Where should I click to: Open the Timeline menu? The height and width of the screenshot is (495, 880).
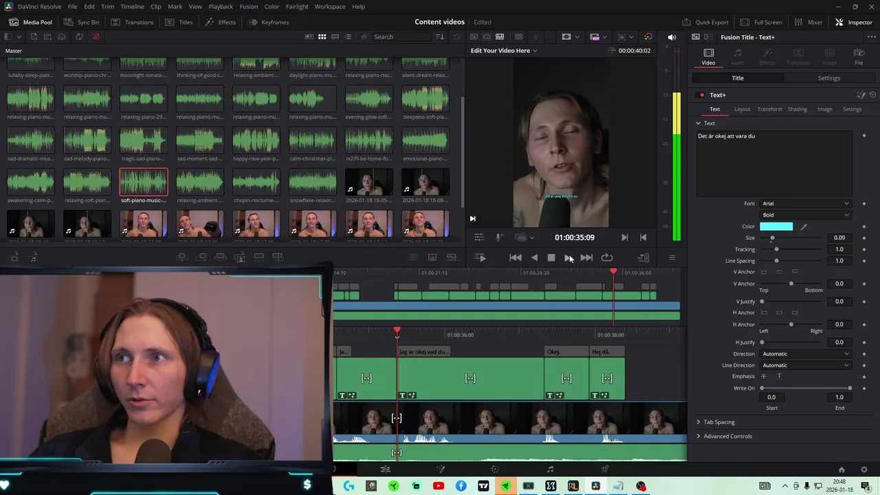pos(132,6)
